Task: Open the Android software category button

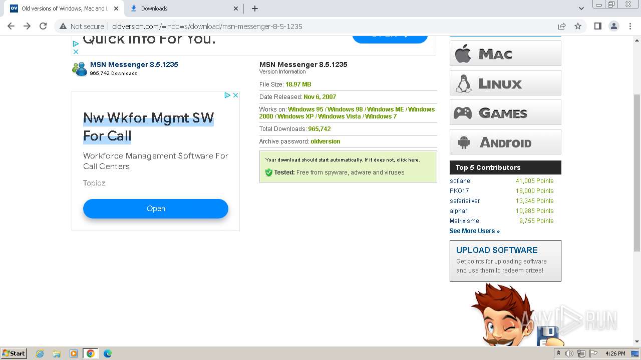Action: 505,141
